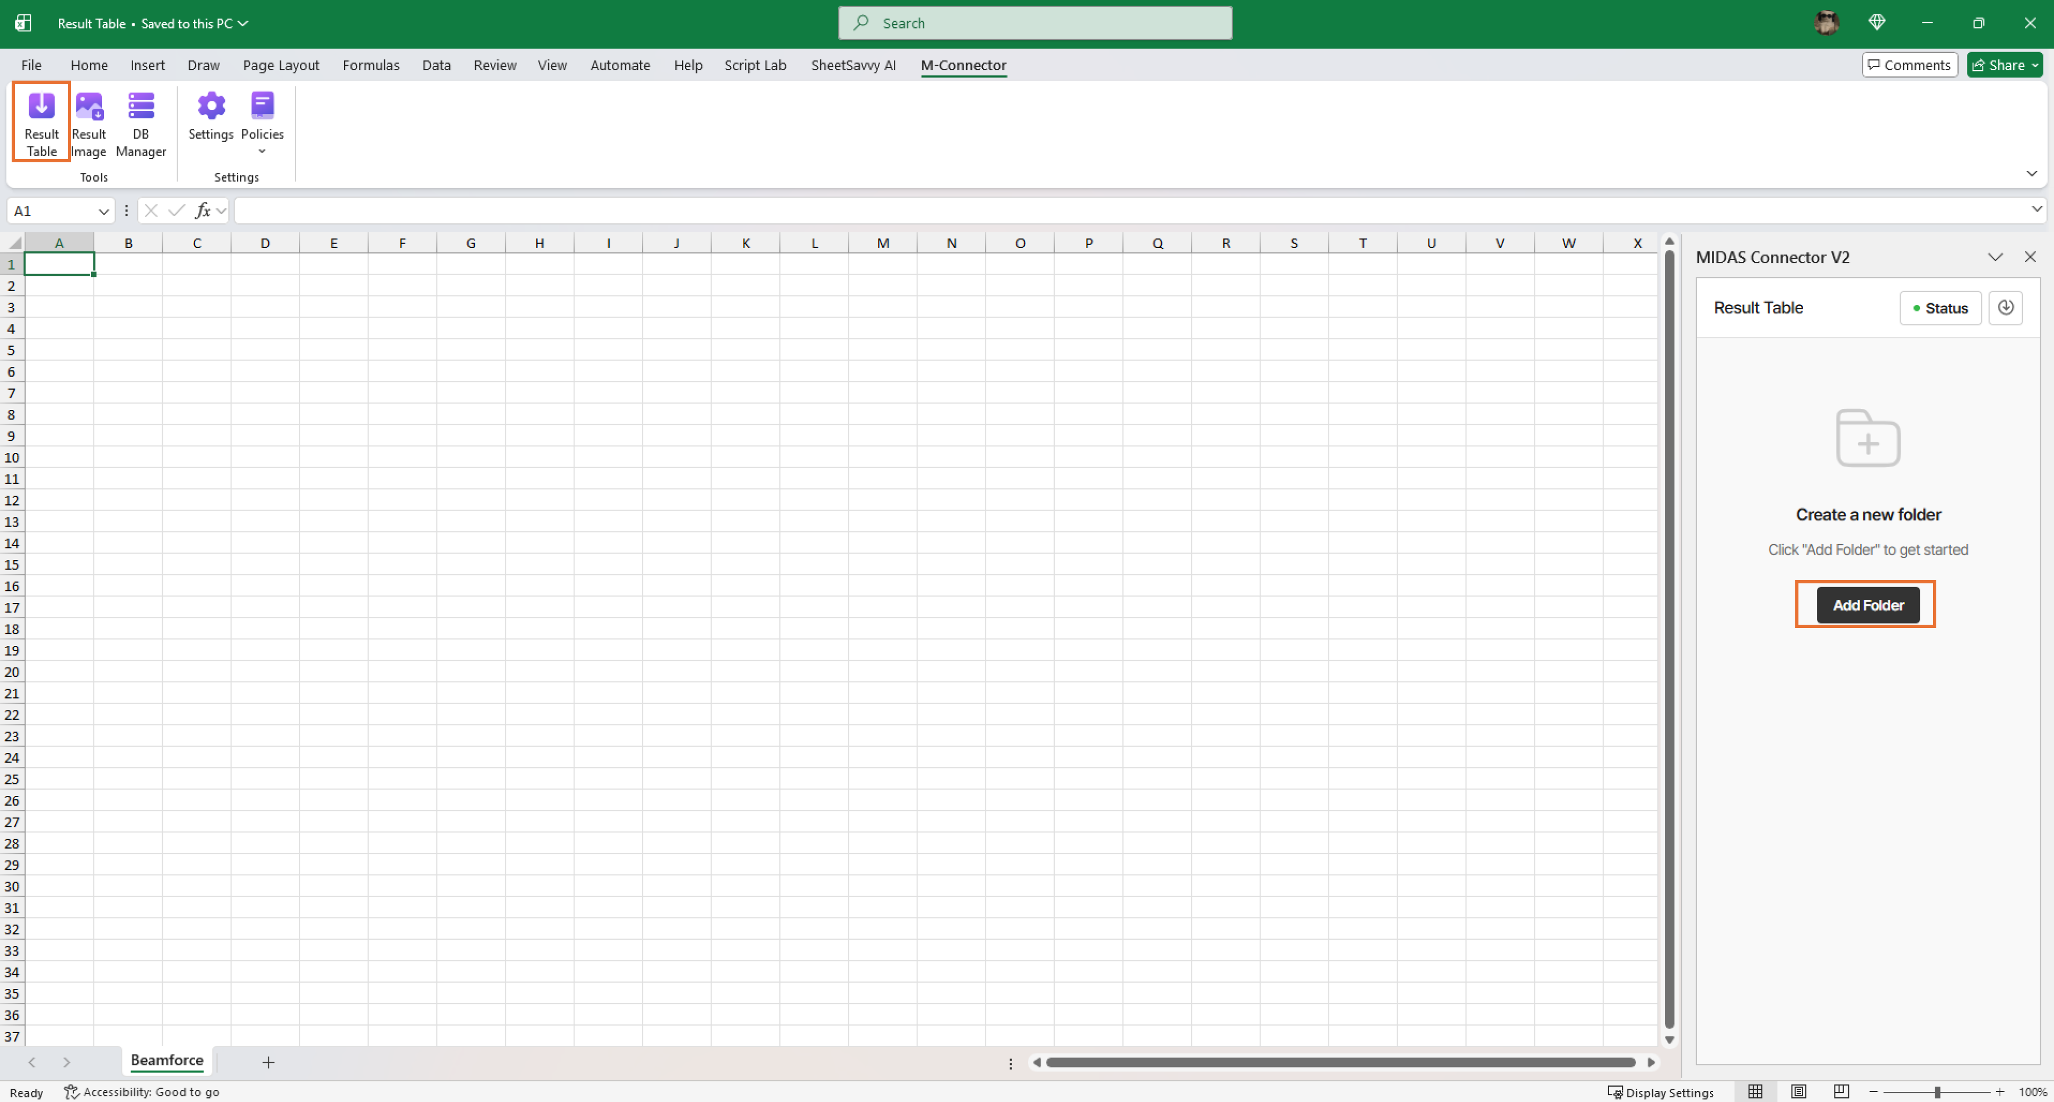Switch to Page Break Preview view
Image resolution: width=2054 pixels, height=1102 pixels.
click(x=1840, y=1091)
